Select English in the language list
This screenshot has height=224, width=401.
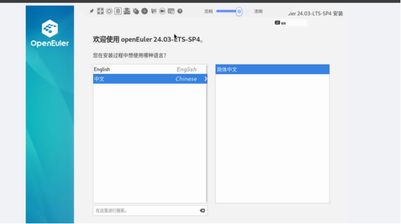[x=150, y=69]
